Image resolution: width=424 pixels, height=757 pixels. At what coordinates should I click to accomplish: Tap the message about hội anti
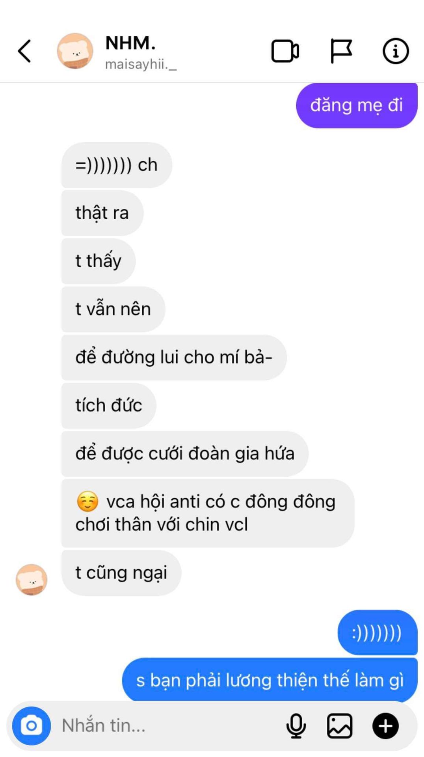coord(208,513)
